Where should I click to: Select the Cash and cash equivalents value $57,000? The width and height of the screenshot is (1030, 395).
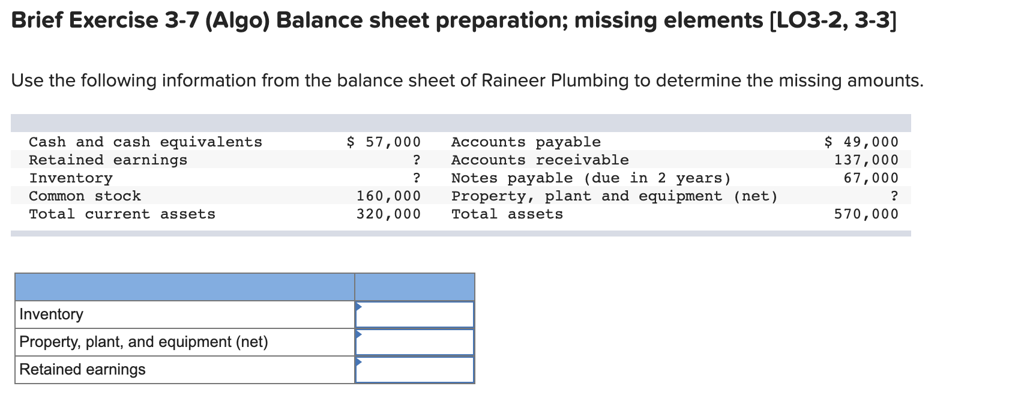pyautogui.click(x=382, y=142)
